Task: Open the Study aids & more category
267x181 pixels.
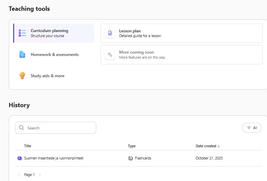Action: point(47,76)
